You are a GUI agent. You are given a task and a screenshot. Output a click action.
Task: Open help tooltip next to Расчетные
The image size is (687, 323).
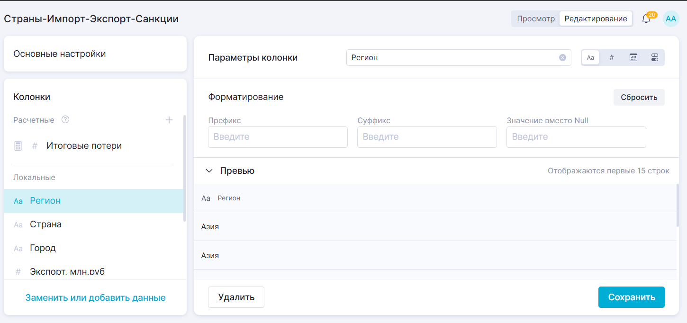click(66, 120)
